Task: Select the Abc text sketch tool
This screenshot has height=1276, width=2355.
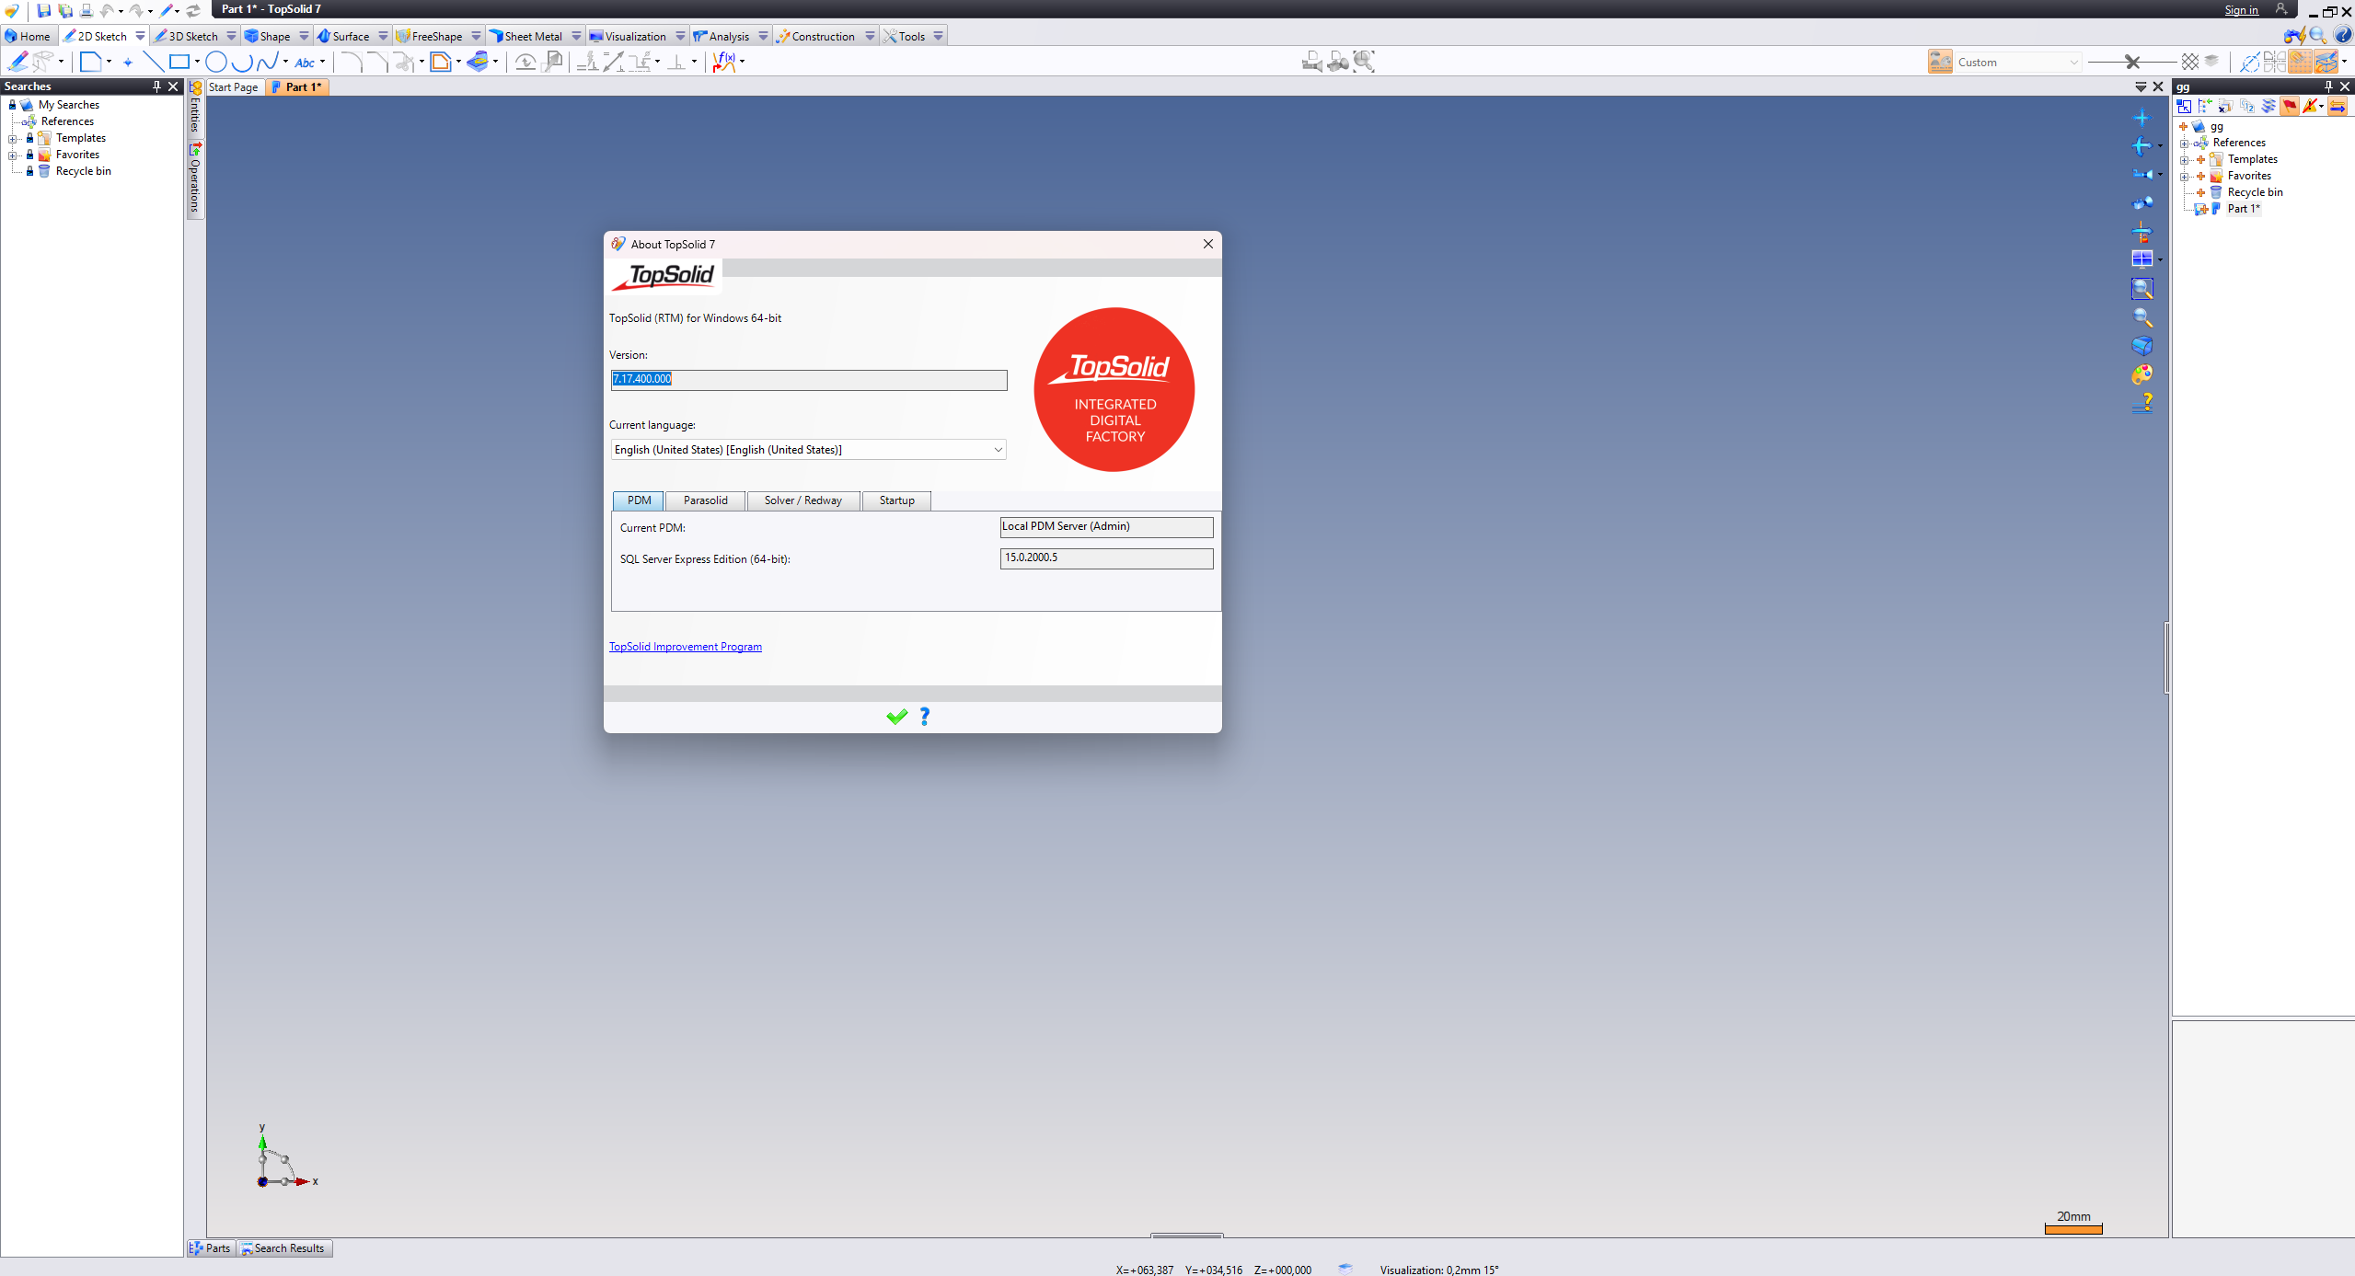Action: click(305, 63)
